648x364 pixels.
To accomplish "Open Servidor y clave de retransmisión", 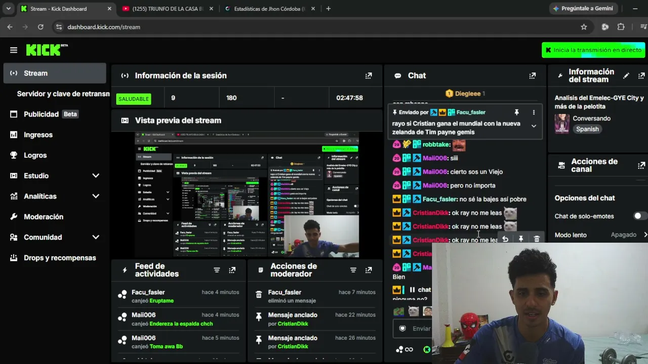I will click(x=63, y=94).
